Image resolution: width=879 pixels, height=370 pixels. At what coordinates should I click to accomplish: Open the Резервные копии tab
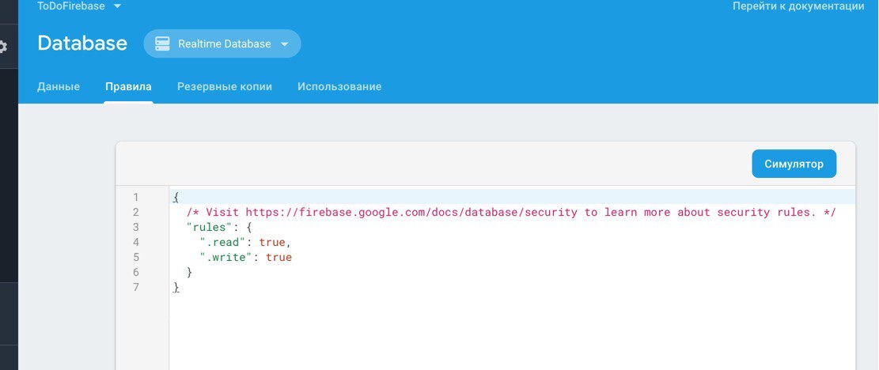pos(224,87)
